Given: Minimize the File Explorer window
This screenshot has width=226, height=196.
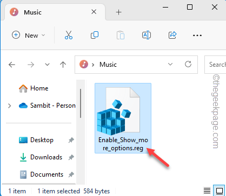Looking at the screenshot, I should (165, 7).
